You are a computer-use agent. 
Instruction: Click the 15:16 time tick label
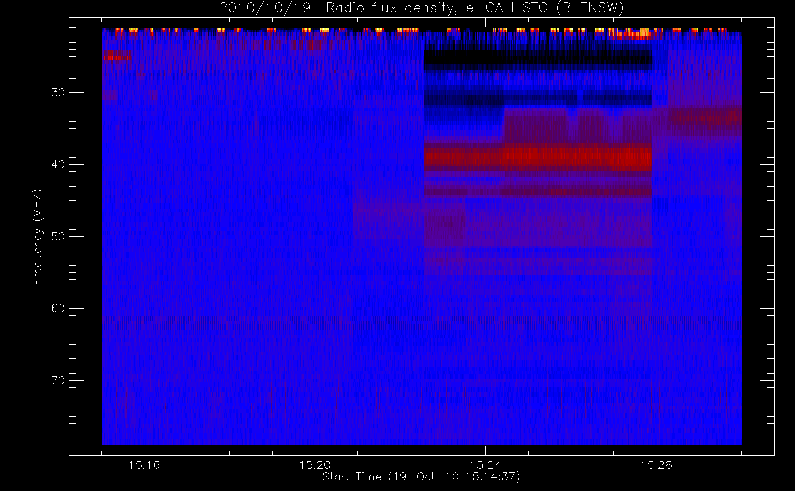tap(144, 465)
